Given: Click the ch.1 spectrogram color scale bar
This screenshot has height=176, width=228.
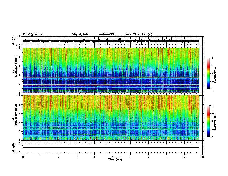Looking at the screenshot, I should (208, 74).
